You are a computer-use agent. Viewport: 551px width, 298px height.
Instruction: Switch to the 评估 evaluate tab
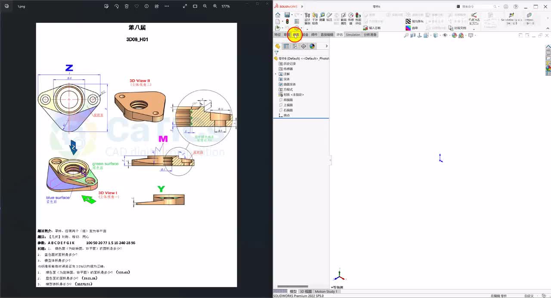[x=340, y=34]
